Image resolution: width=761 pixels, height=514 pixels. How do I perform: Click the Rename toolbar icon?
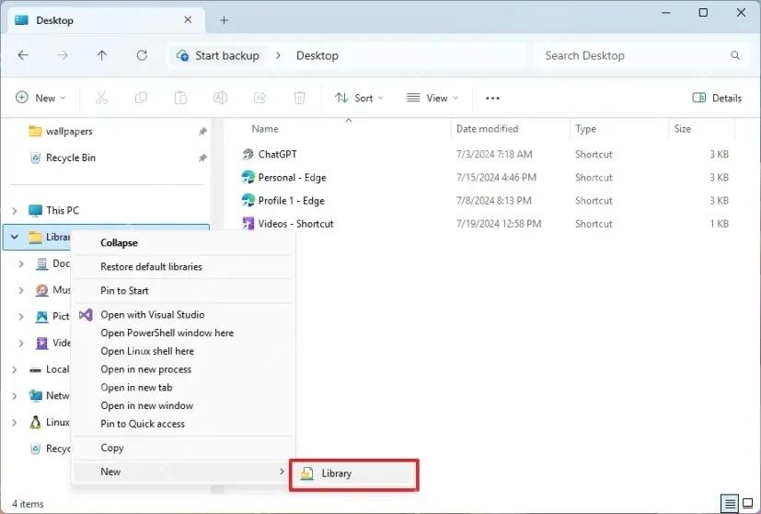coord(220,99)
